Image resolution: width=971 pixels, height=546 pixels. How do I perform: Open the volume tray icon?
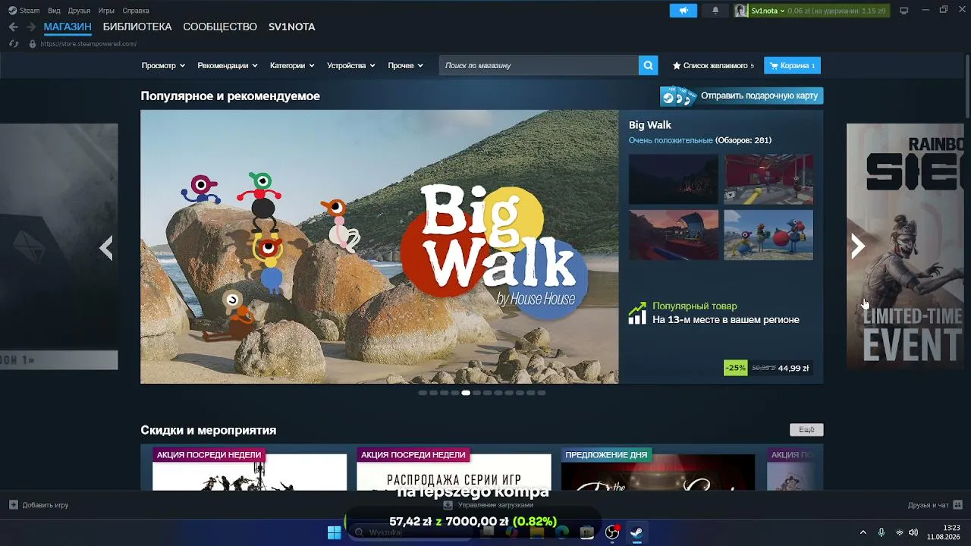913,532
